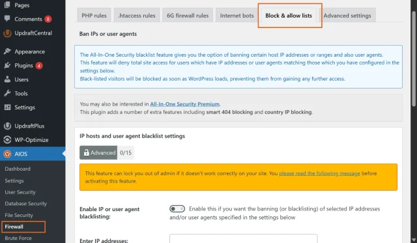Click the Pages icon in sidebar
Viewport: 417px width, 243px height.
click(x=7, y=5)
